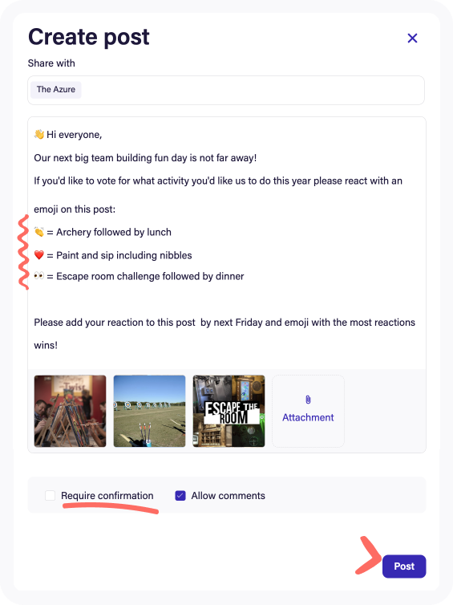Click the paperclip Attachment icon
Viewport: 453px width, 605px height.
pyautogui.click(x=308, y=400)
